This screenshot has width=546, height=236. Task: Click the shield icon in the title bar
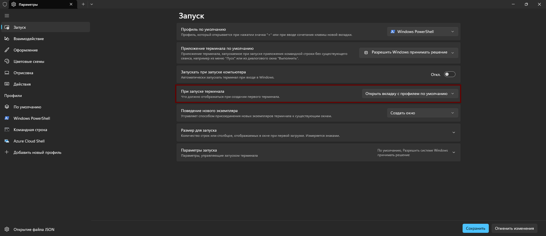coord(5,4)
